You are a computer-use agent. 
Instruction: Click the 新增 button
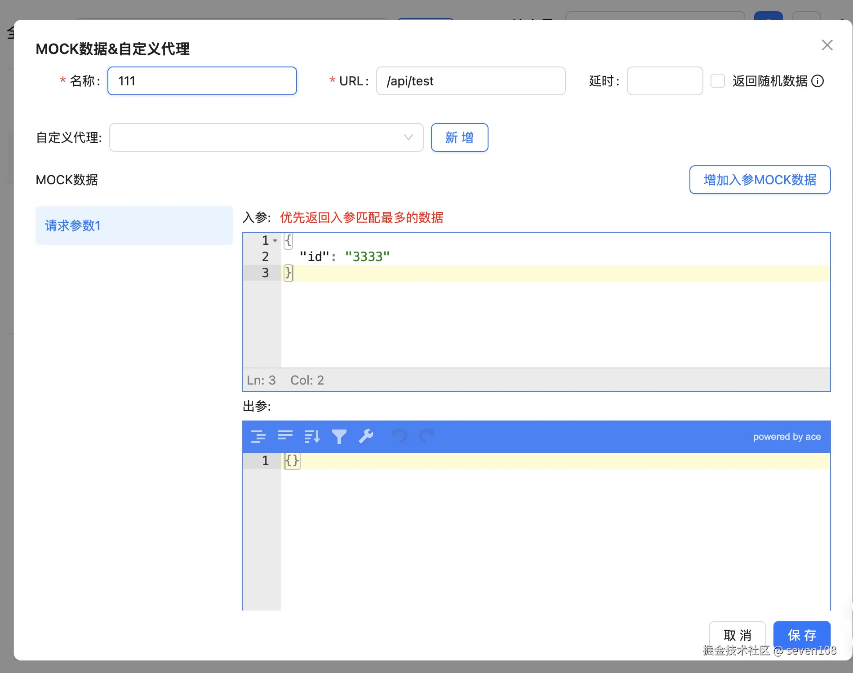(459, 137)
